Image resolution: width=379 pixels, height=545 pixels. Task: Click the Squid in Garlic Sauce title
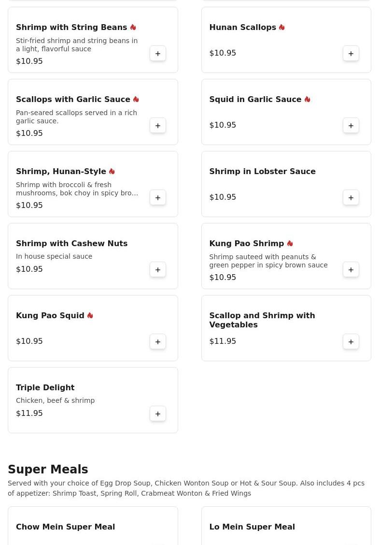pyautogui.click(x=255, y=100)
